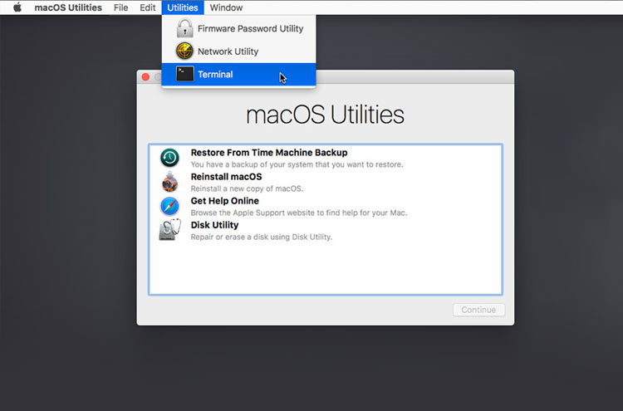
Task: Close the macOS Utilities window
Action: click(x=145, y=77)
